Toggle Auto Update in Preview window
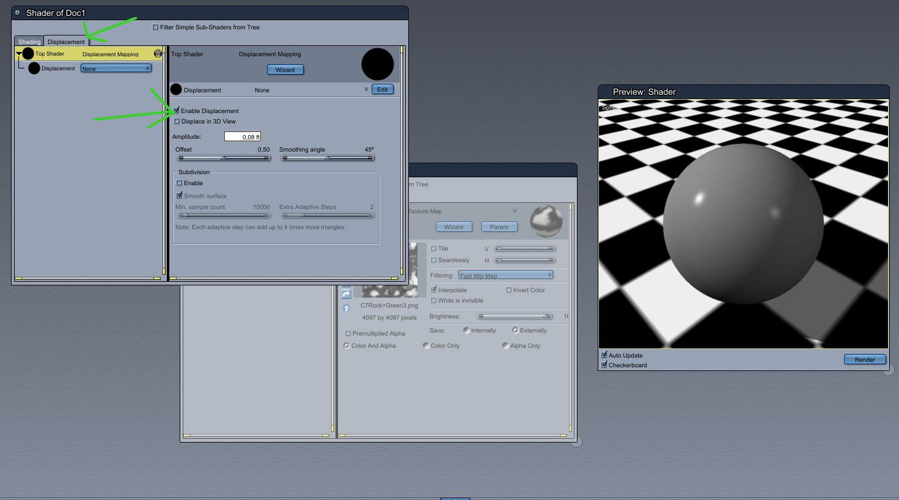The image size is (899, 500). 604,355
